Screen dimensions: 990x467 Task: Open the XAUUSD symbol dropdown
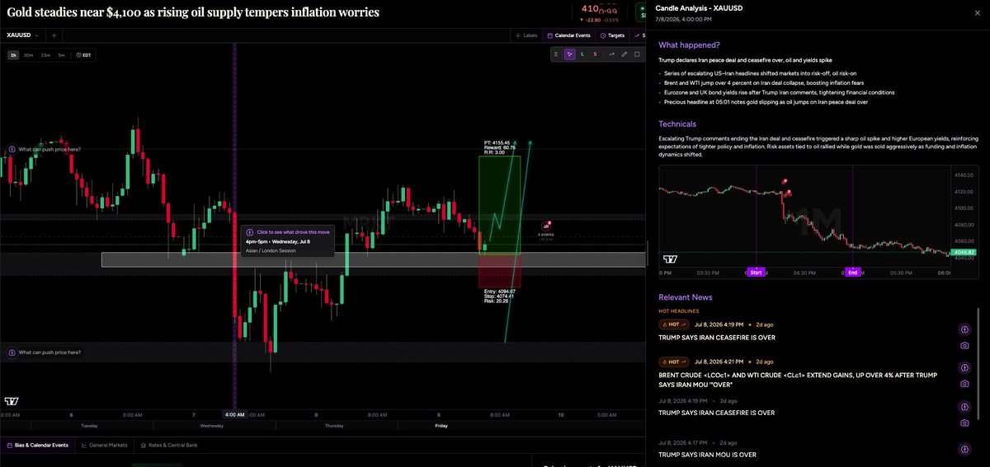(23, 35)
